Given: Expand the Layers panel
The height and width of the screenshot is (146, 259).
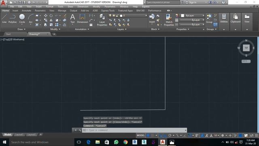Looking at the screenshot, I should tap(122, 29).
